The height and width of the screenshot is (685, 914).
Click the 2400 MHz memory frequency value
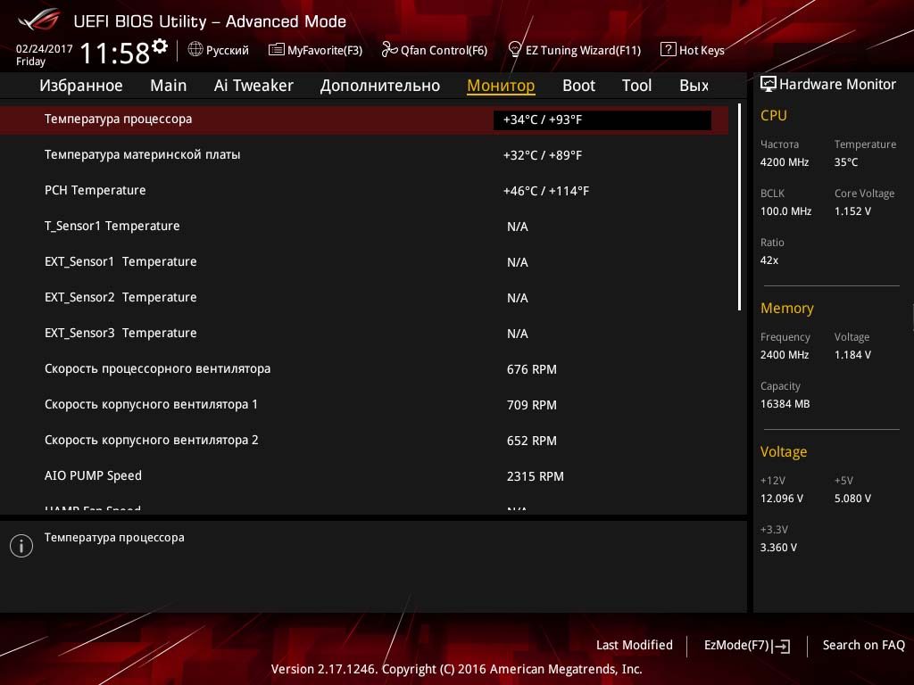pyautogui.click(x=784, y=355)
